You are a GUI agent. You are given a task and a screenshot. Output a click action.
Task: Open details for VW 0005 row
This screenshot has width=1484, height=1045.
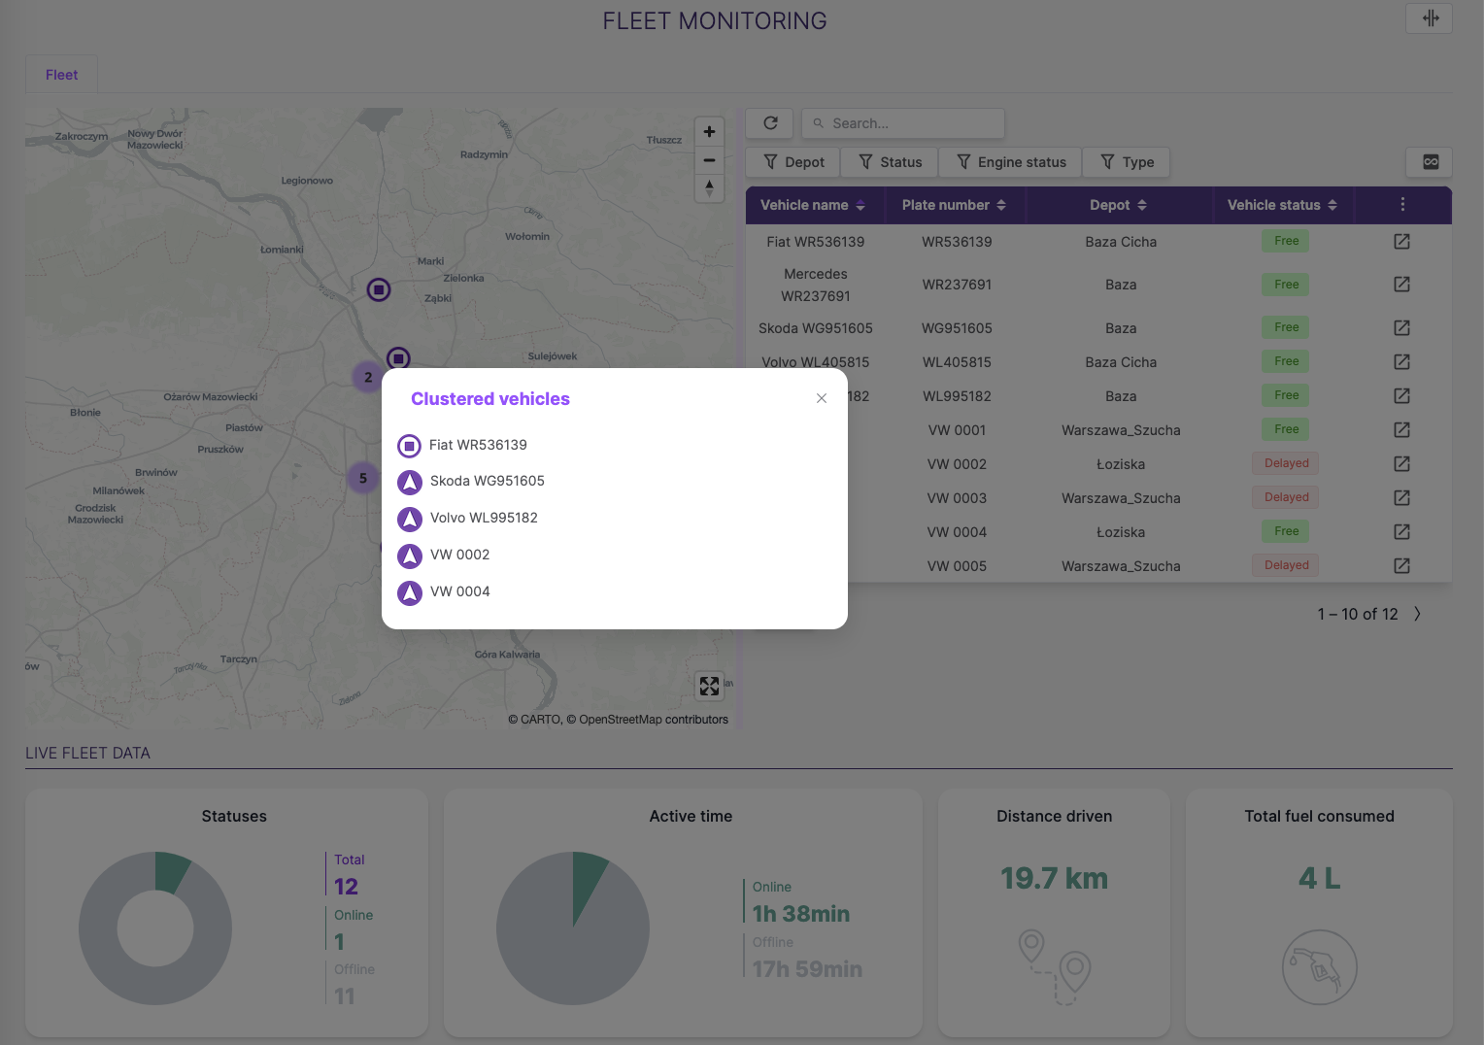coord(1401,566)
